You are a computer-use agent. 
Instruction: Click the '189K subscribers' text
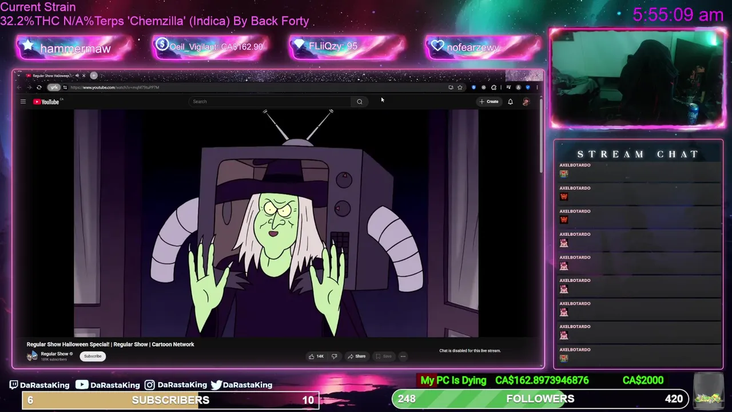[54, 359]
